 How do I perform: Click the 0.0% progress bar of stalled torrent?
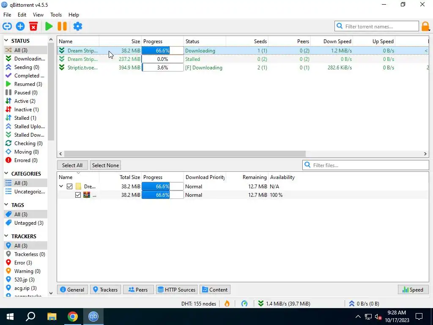coord(163,59)
